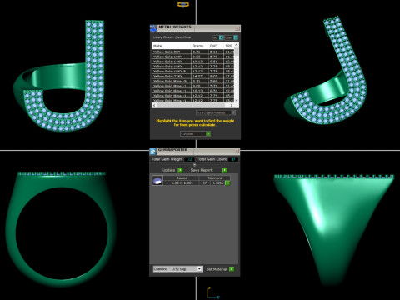Image resolution: width=400 pixels, height=300 pixels.
Task: Click the 14.07 grams cell
Action: (x=199, y=76)
